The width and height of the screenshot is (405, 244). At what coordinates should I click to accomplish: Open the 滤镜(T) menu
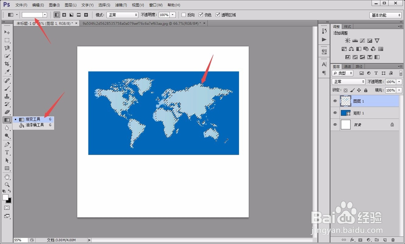pos(121,5)
